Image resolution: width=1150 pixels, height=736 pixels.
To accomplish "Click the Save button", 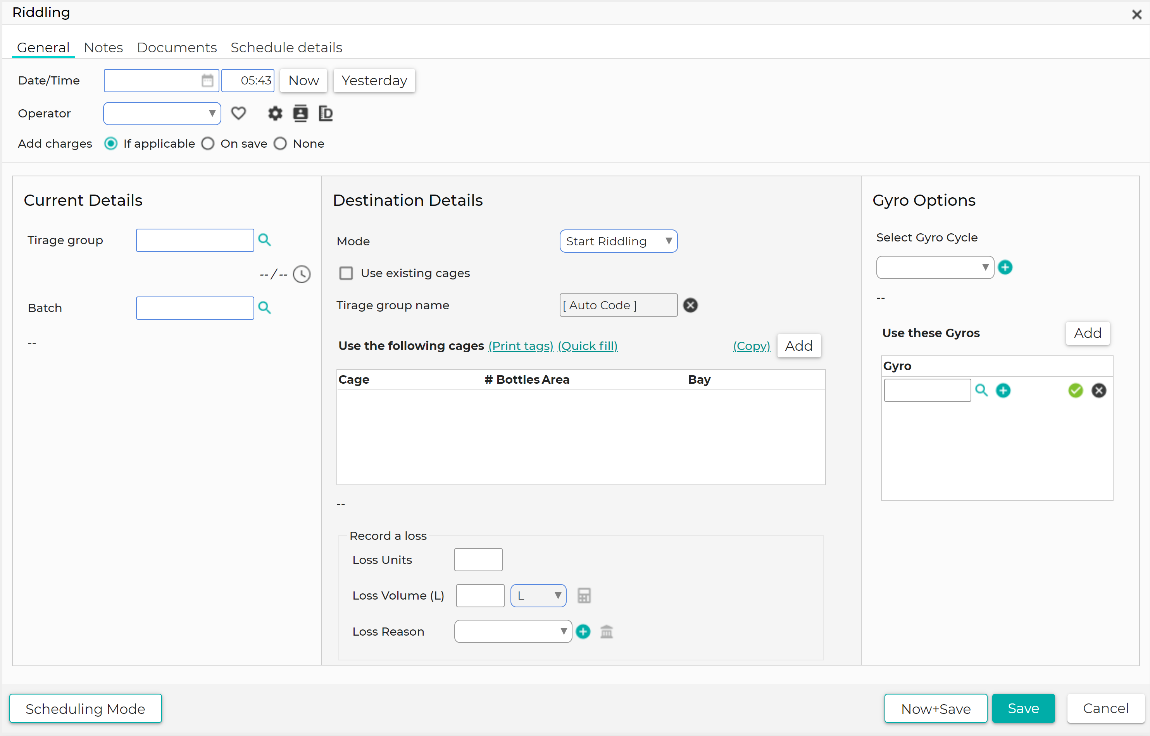I will 1023,708.
